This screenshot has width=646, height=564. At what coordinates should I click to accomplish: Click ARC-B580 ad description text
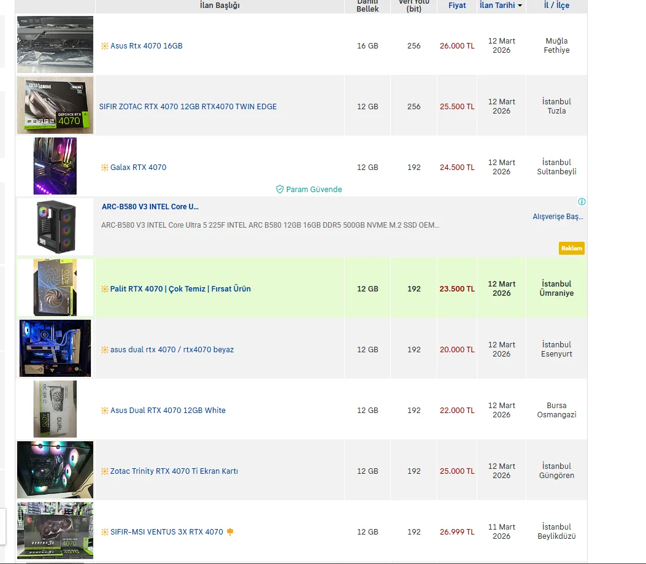271,225
